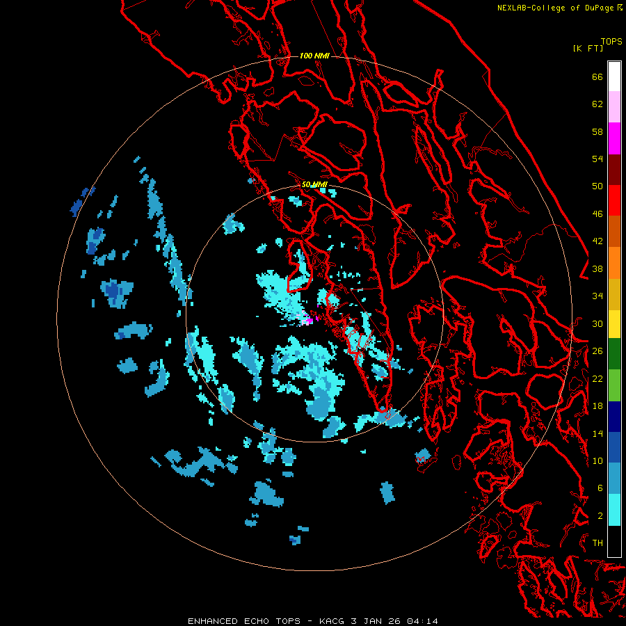Screen dimensions: 626x626
Task: Click the 42 legend value
Action: 597,241
